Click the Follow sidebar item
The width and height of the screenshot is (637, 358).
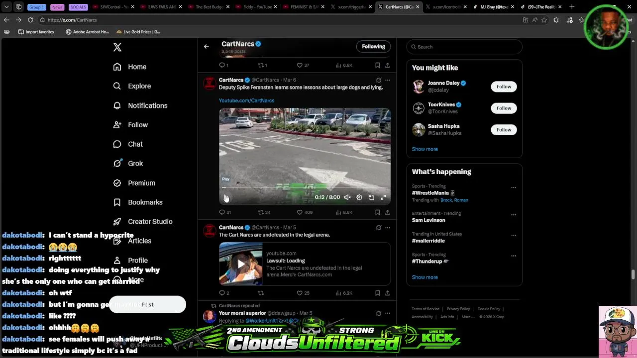[x=130, y=125]
